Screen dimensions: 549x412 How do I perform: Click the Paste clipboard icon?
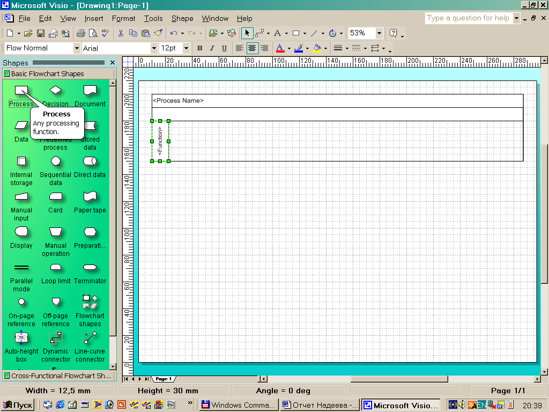(x=146, y=33)
